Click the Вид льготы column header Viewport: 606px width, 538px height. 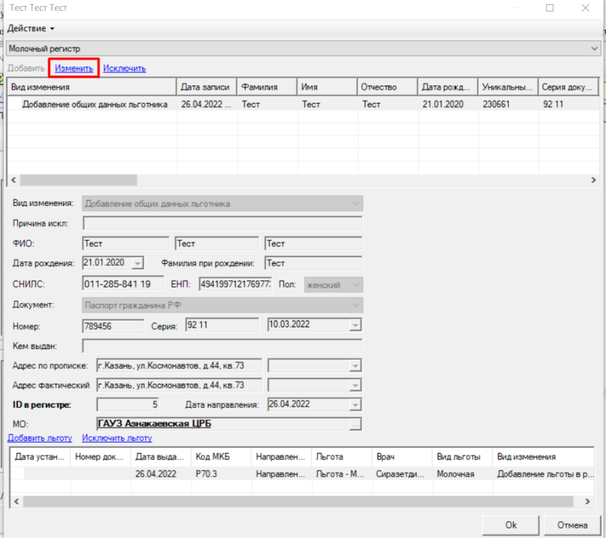(x=462, y=457)
